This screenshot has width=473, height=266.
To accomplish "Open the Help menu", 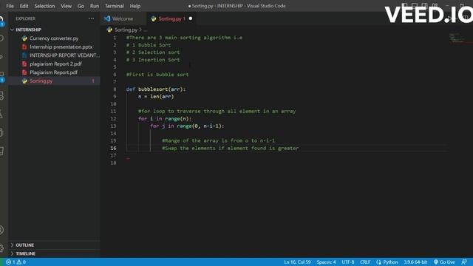I will [135, 6].
